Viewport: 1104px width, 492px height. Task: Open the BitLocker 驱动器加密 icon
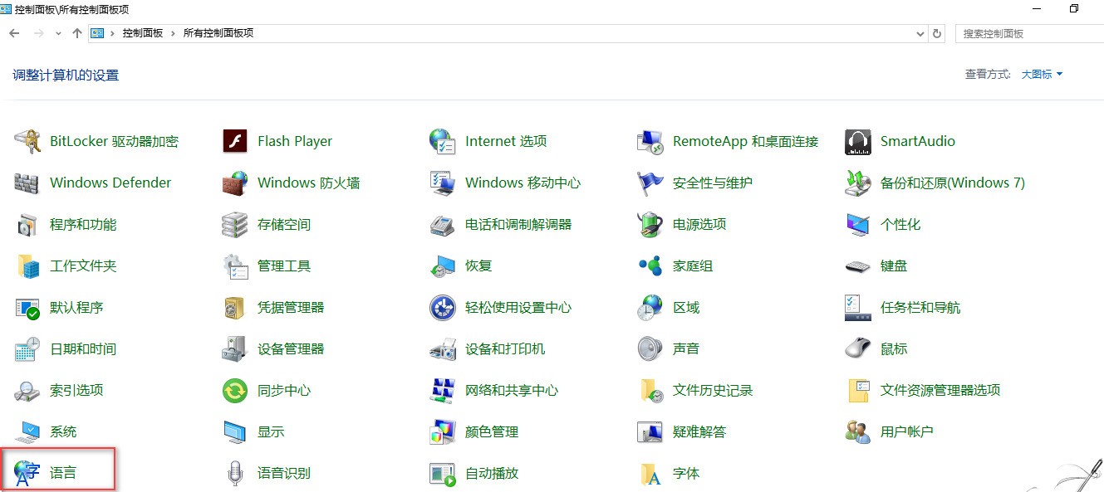[x=27, y=142]
